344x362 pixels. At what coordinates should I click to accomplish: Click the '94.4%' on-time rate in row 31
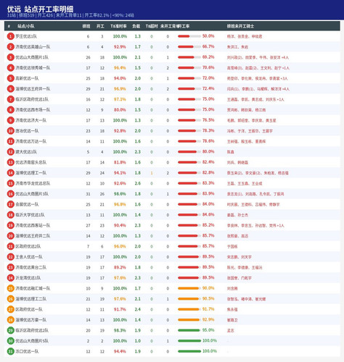(120, 351)
